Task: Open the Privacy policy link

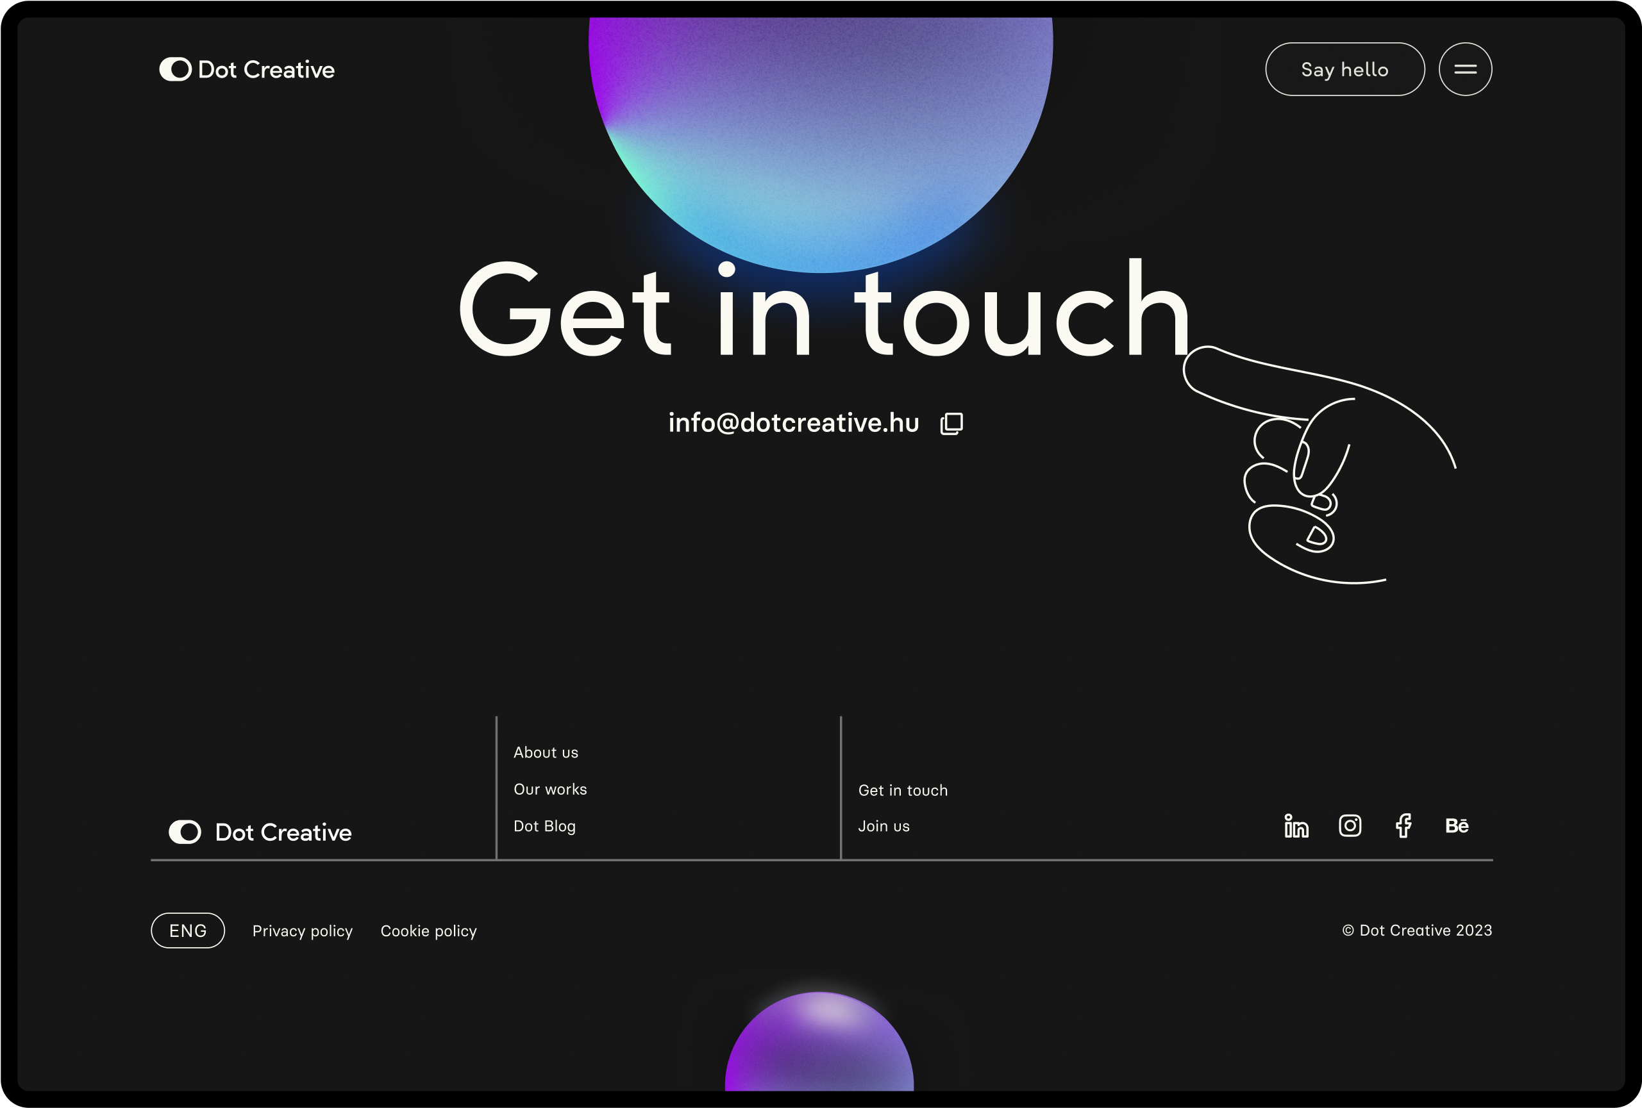Action: (x=303, y=930)
